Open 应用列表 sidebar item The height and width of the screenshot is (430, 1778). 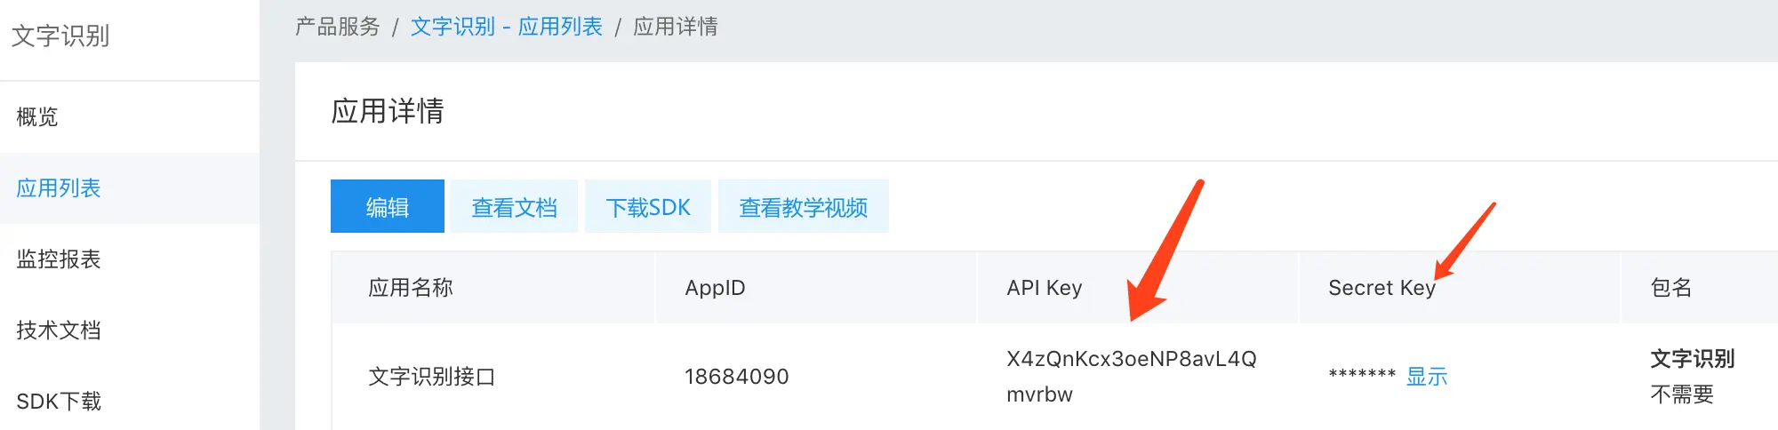(x=59, y=187)
